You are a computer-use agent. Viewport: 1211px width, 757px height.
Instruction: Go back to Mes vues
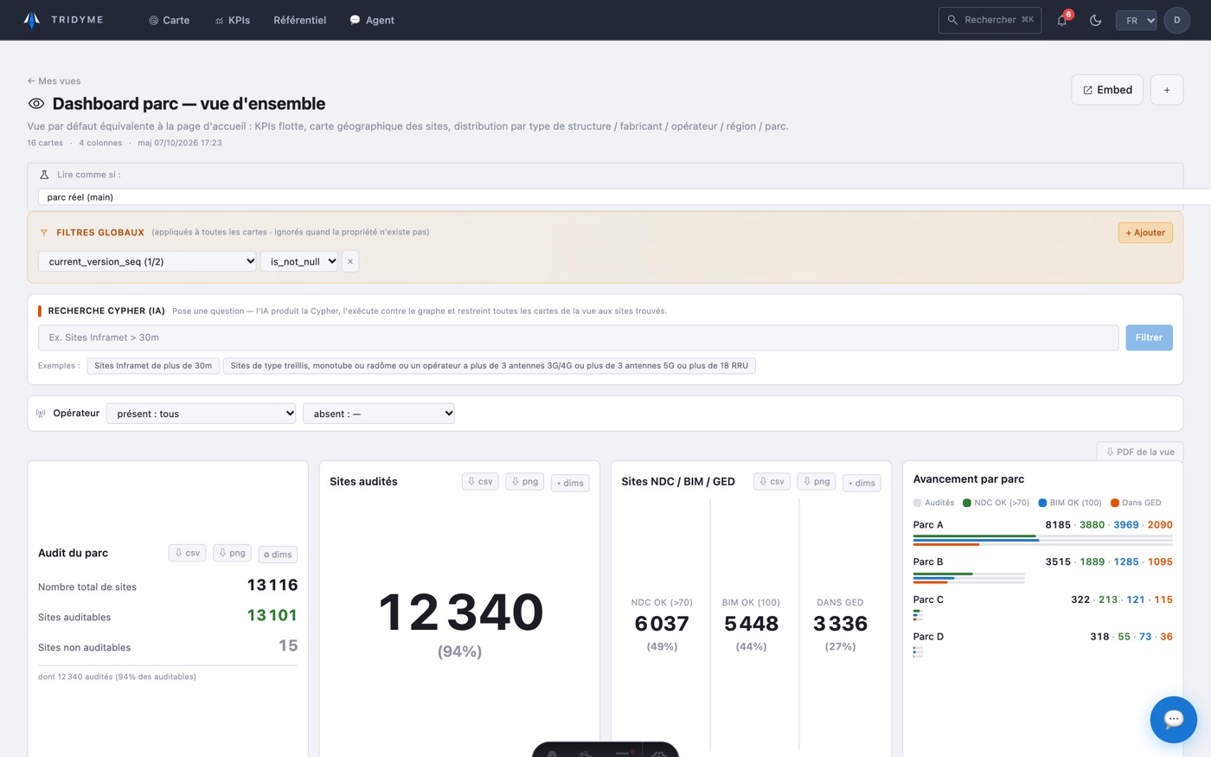pos(54,81)
